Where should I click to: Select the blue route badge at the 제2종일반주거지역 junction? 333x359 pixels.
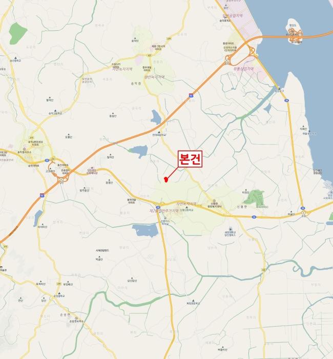click(x=158, y=207)
